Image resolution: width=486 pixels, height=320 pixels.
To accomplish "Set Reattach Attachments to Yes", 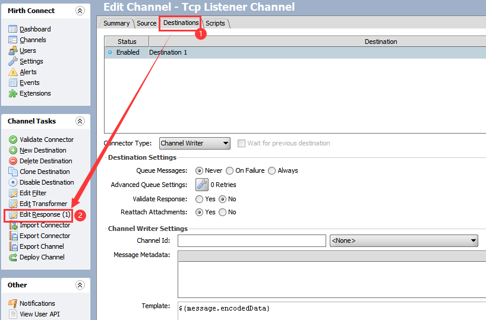I will click(199, 212).
